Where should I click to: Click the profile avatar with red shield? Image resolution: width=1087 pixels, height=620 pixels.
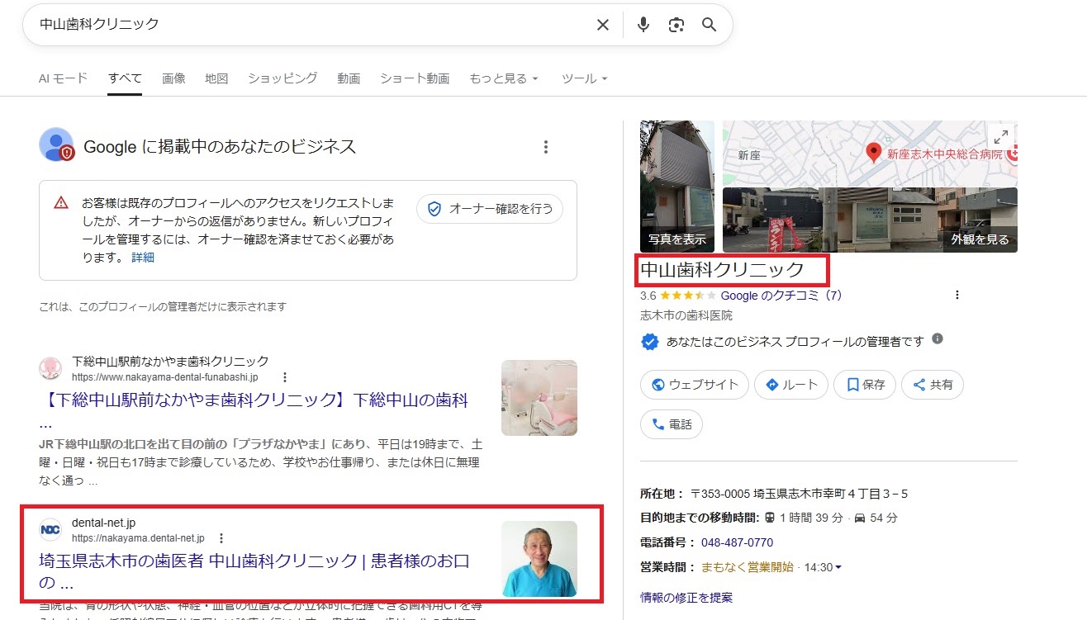tap(56, 145)
